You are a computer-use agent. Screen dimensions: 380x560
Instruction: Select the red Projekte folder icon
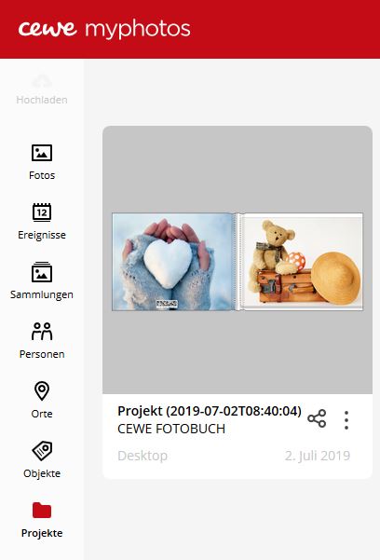42,510
